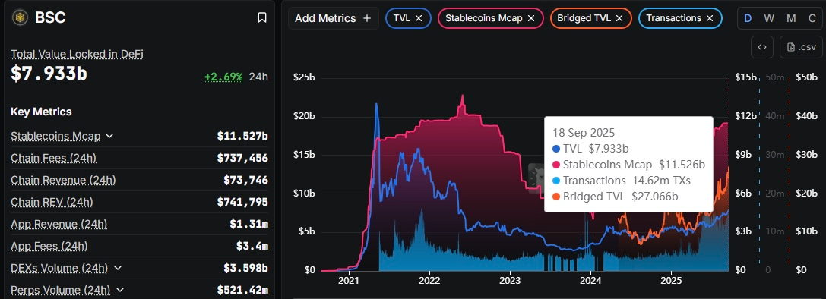The width and height of the screenshot is (826, 299).
Task: Remove the Transactions metric chip
Action: point(710,18)
